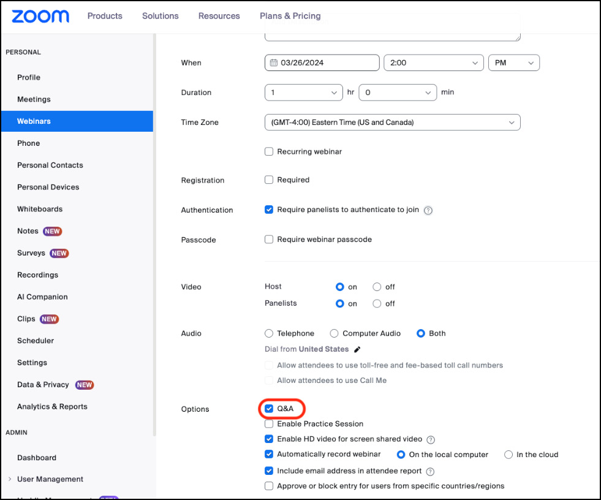This screenshot has width=601, height=500.
Task: Open the 2:00 time dropdown
Action: (x=435, y=63)
